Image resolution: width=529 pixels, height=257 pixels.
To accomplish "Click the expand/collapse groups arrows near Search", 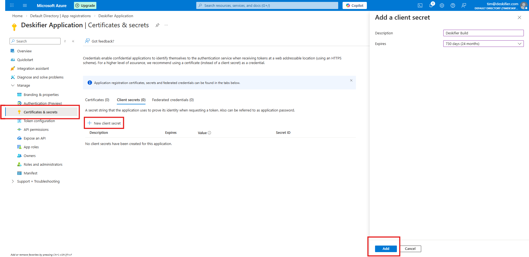I will pos(65,41).
